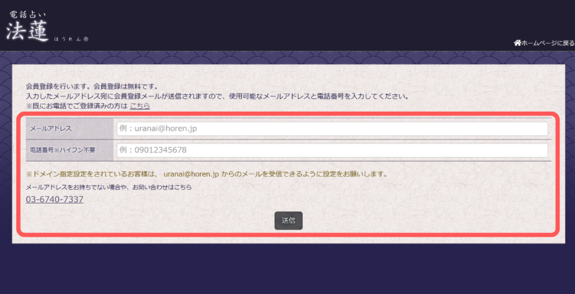The height and width of the screenshot is (294, 575).
Task: Click the 法蓮 site logo
Action: point(28,30)
